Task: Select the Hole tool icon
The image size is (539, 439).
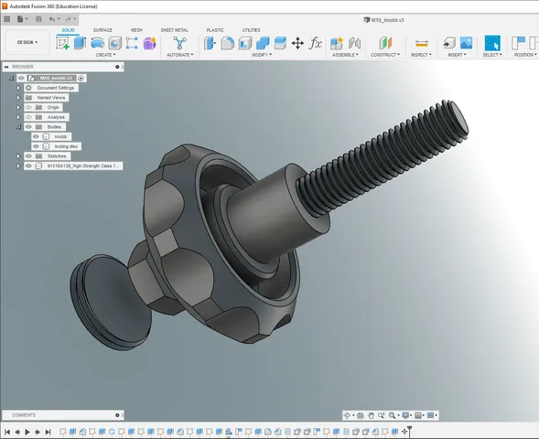Action: pyautogui.click(x=114, y=43)
